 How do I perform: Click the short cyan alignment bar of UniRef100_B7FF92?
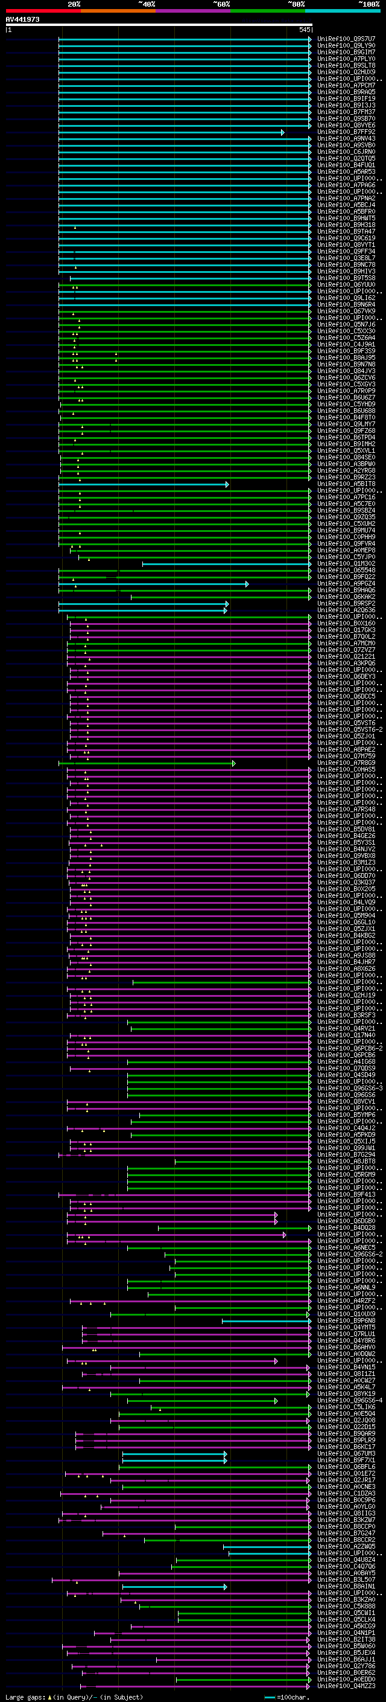tap(171, 132)
